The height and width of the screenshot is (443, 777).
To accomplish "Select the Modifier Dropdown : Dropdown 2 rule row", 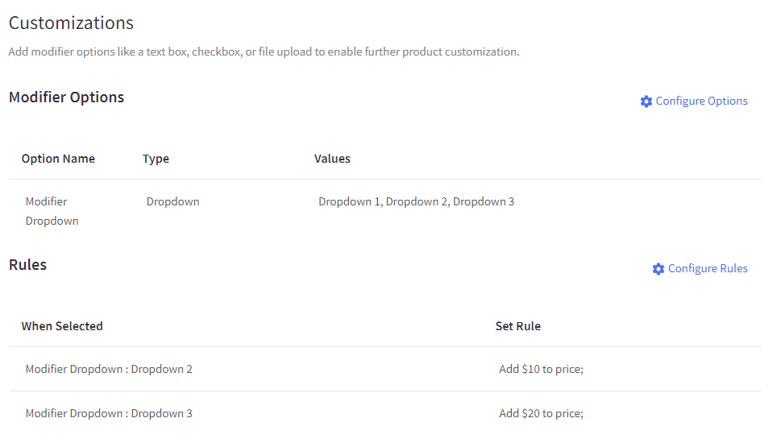I will point(109,369).
